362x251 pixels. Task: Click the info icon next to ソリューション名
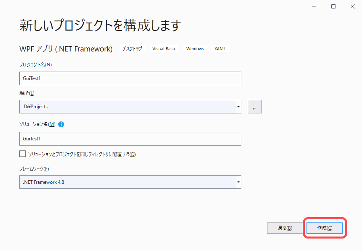61,124
